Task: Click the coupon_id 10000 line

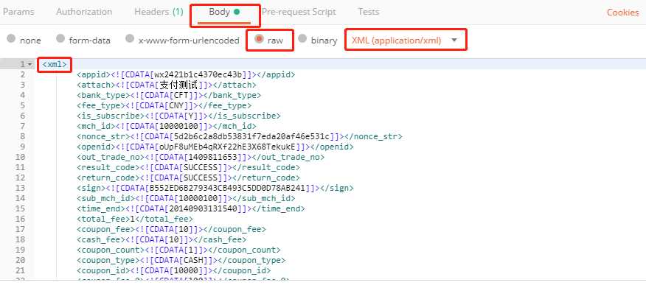Action: pos(174,270)
